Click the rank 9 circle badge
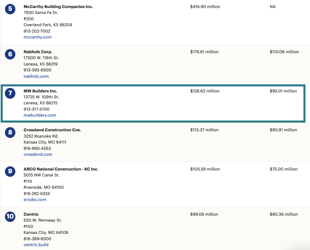The height and width of the screenshot is (250, 310). pos(10,171)
